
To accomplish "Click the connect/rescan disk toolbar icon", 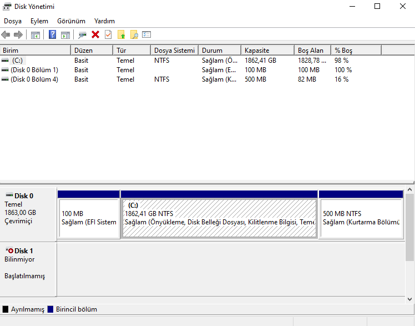I will tap(82, 34).
